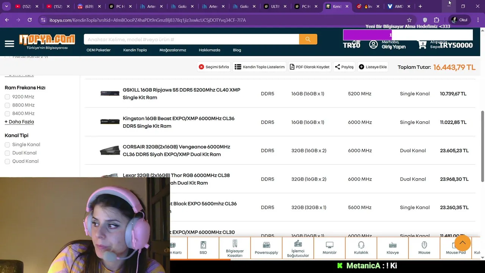Screen dimensions: 485x273
Task: Focus the Anahtar Kelime search input field
Action: (x=191, y=39)
